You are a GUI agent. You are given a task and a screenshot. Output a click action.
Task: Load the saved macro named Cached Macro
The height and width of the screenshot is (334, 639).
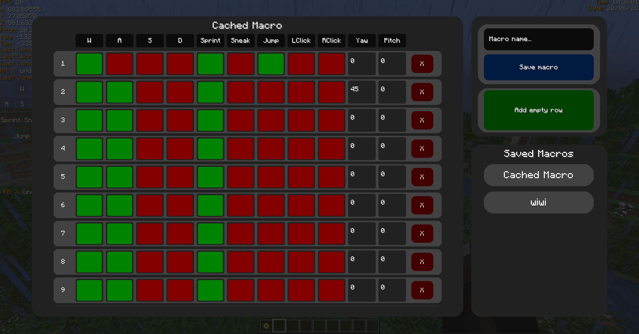[x=538, y=175]
